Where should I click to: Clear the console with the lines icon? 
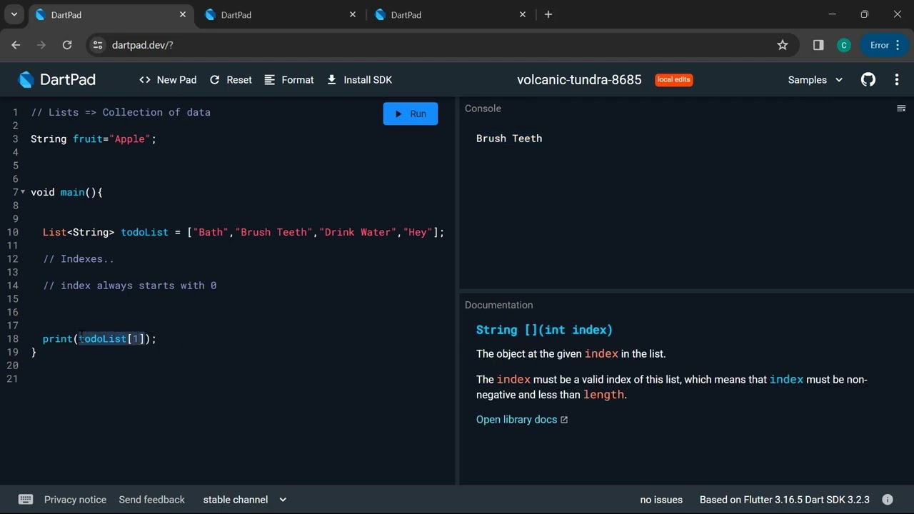click(901, 109)
